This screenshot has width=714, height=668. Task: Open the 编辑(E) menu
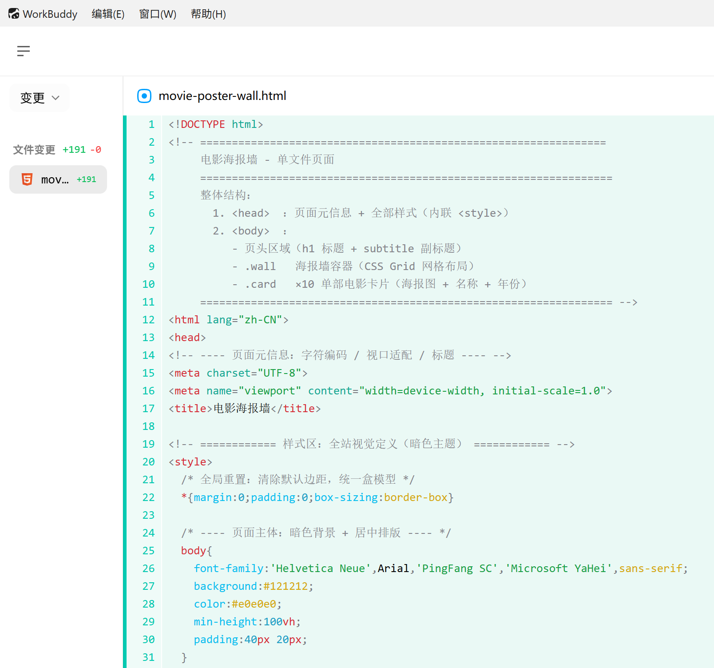pyautogui.click(x=108, y=14)
